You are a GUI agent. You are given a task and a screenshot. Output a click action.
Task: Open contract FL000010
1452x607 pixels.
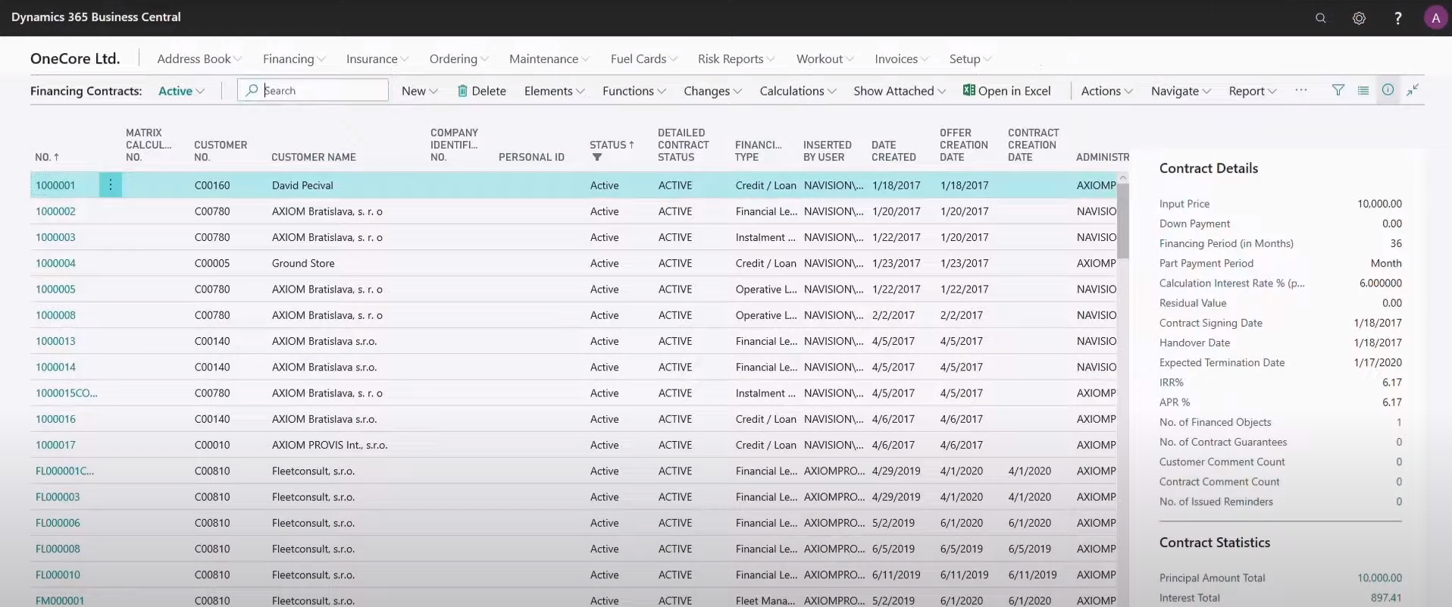click(x=58, y=574)
